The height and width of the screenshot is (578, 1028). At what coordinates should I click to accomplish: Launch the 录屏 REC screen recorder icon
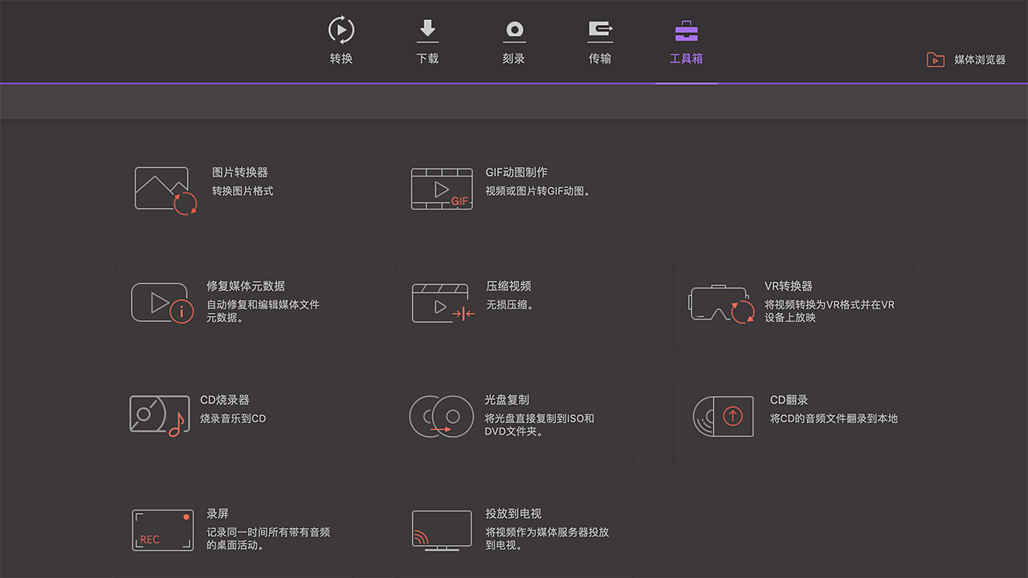(163, 530)
